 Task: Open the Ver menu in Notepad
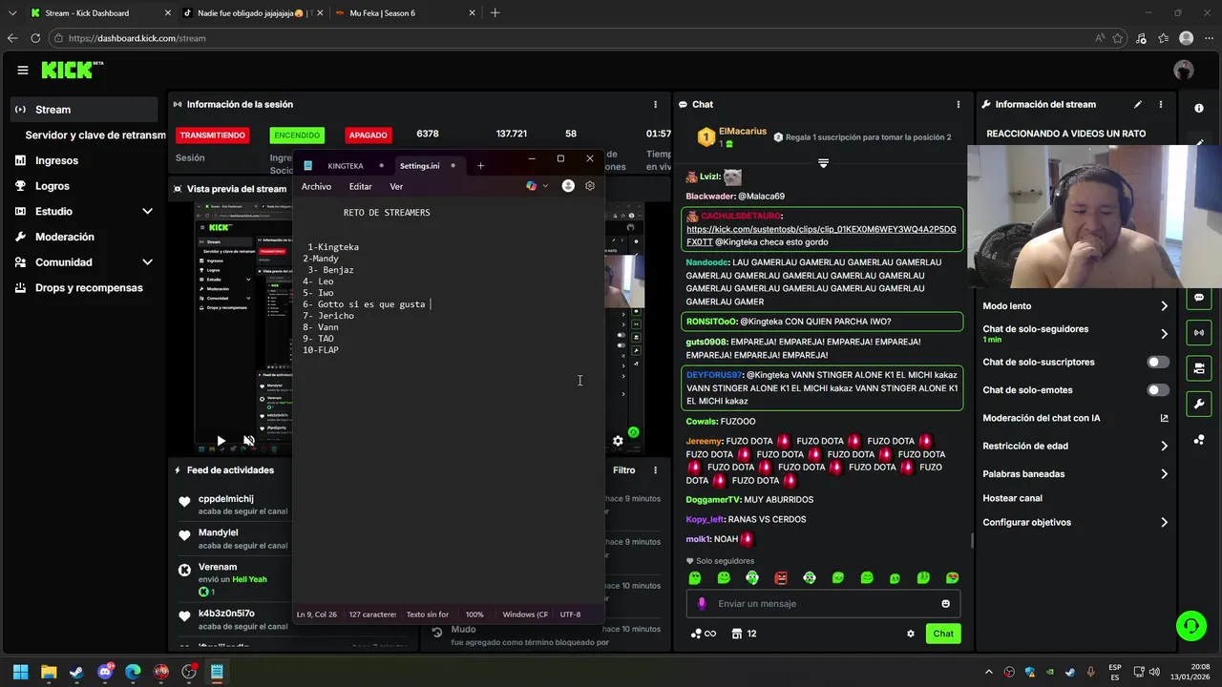pos(396,187)
